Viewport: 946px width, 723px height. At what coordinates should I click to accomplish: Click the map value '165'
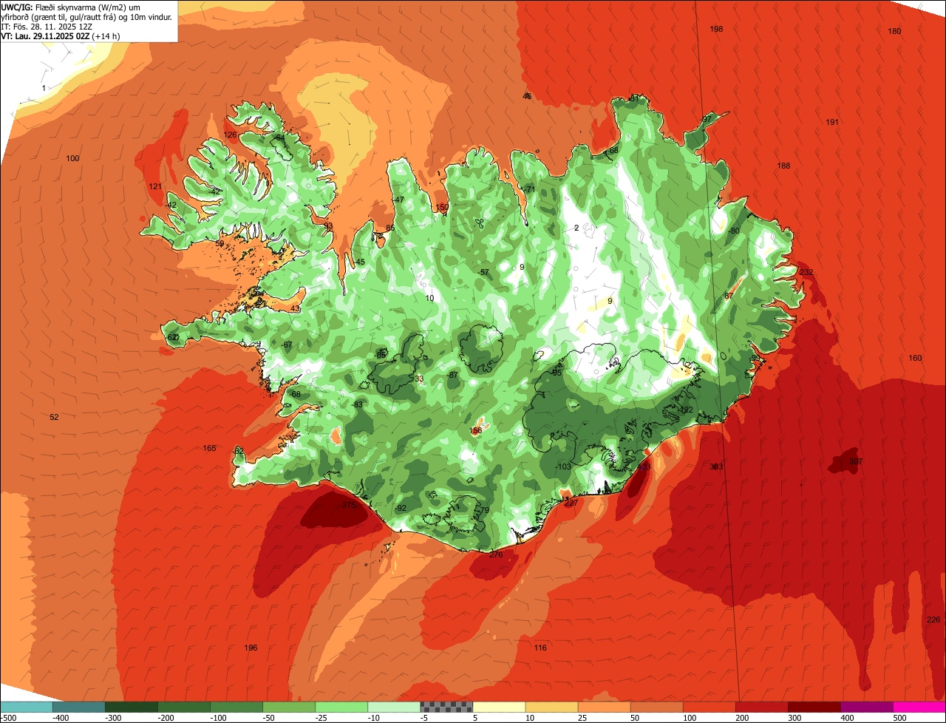pos(209,448)
